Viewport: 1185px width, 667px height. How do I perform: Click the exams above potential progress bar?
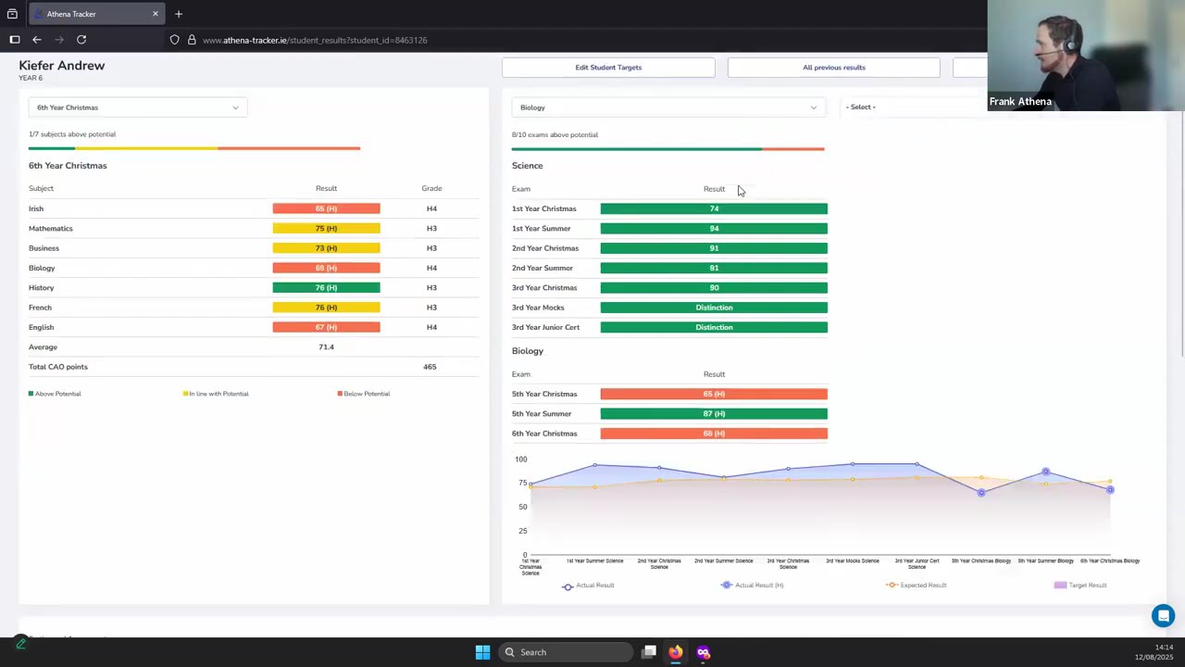click(x=667, y=148)
